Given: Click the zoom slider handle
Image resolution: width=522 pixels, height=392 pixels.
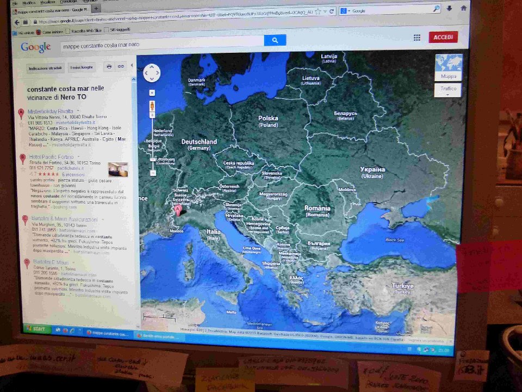Looking at the screenshot, I should [152, 160].
